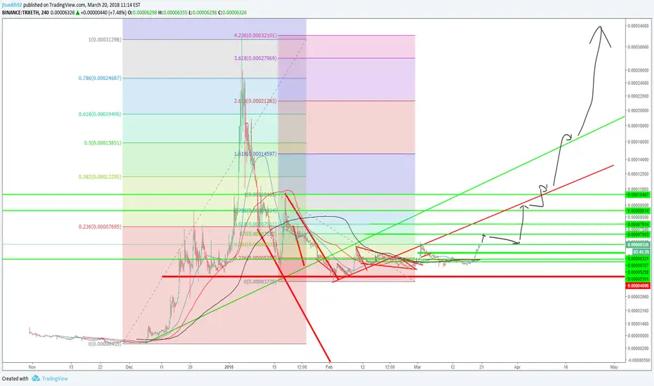Image resolution: width=654 pixels, height=386 pixels.
Task: Click the BINANCE:TRXETH symbol label
Action: [20, 13]
